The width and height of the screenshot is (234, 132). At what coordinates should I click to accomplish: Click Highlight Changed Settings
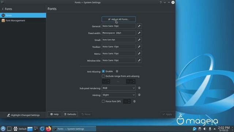(x=23, y=115)
